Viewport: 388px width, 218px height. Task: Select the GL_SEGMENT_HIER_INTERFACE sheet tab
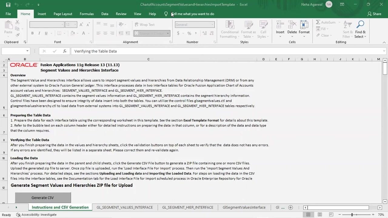188,207
